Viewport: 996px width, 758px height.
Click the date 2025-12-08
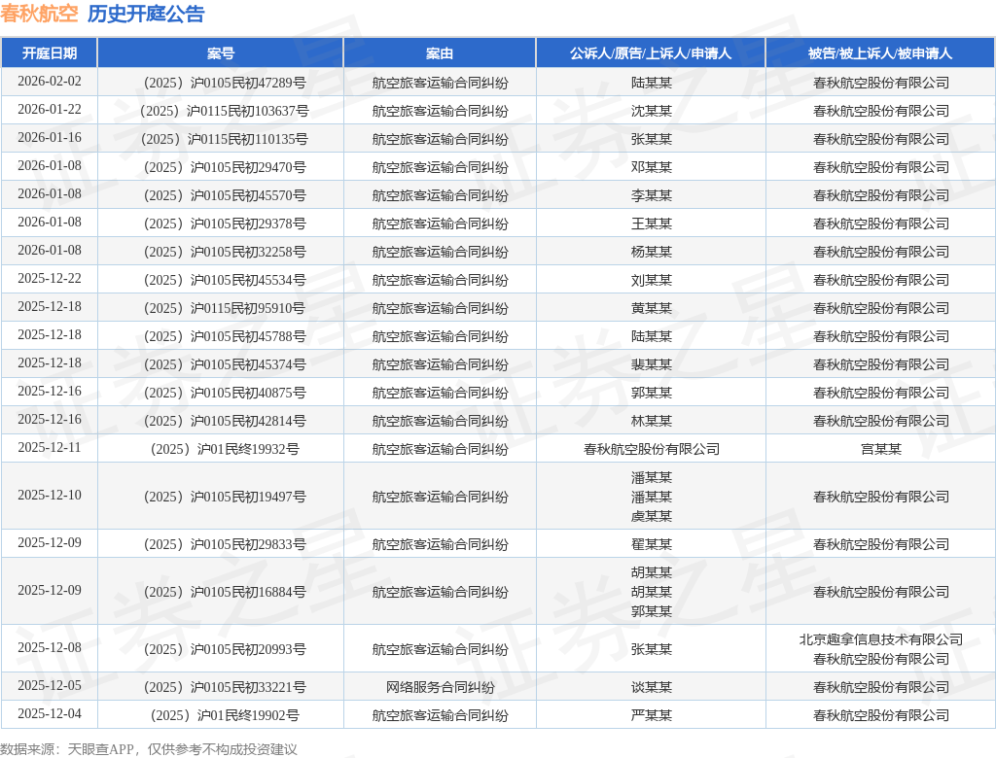[x=50, y=647]
